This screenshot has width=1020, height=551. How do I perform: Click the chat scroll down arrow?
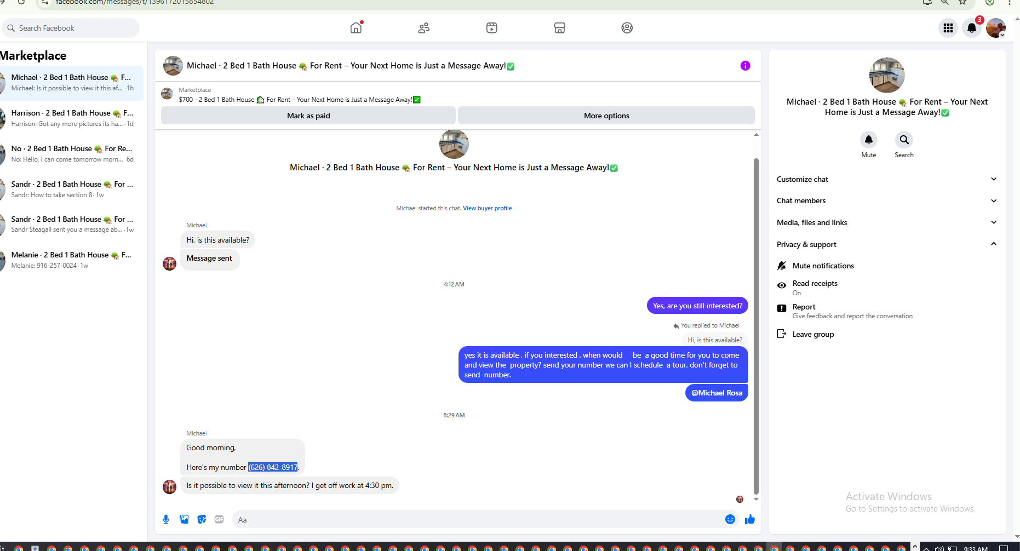(756, 500)
